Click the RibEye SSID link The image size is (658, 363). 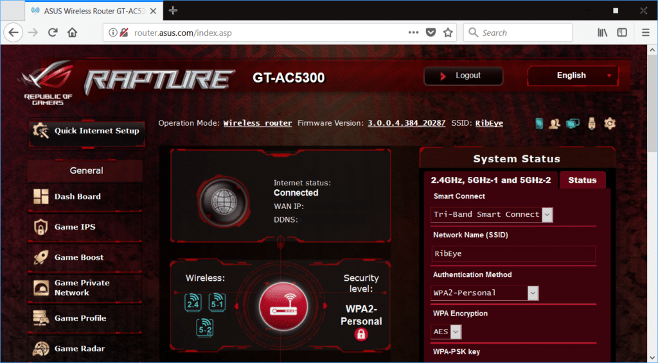489,123
